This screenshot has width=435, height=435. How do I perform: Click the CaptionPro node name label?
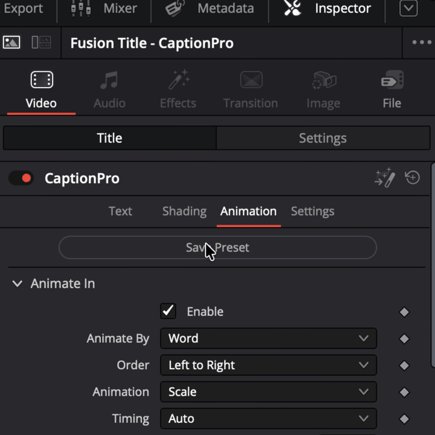point(82,178)
